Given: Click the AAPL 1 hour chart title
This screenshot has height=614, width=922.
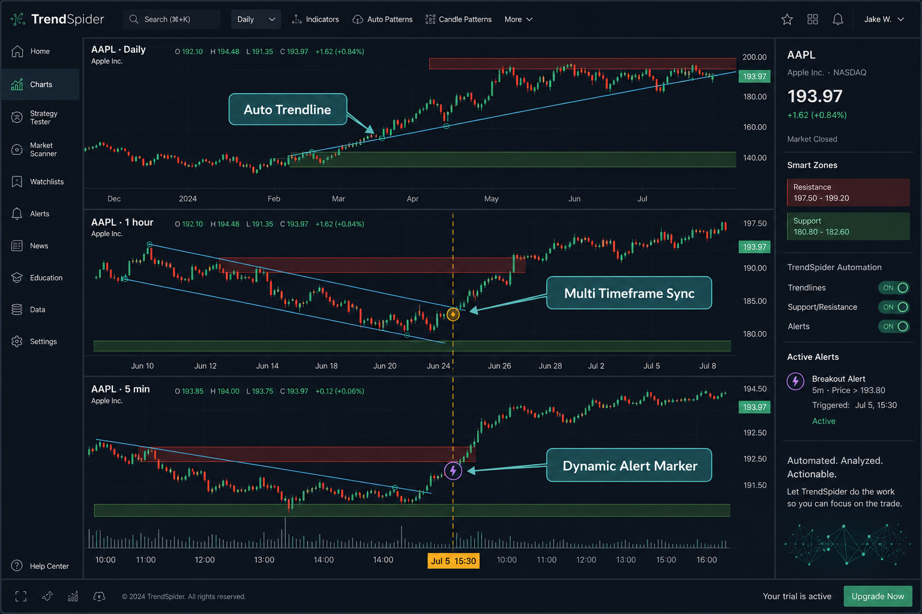Looking at the screenshot, I should pos(122,222).
